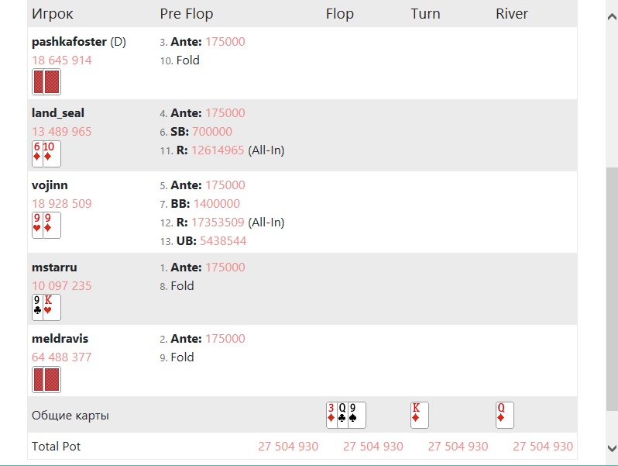The image size is (618, 466).
Task: Click the River column header
Action: pyautogui.click(x=512, y=14)
